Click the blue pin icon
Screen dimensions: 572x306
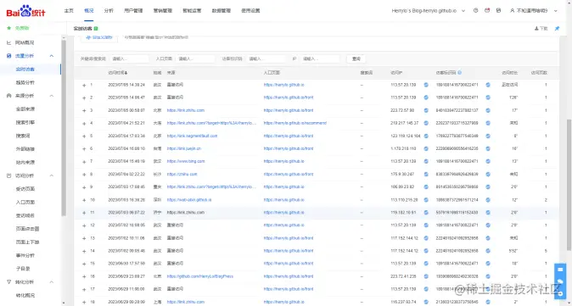pos(557,29)
